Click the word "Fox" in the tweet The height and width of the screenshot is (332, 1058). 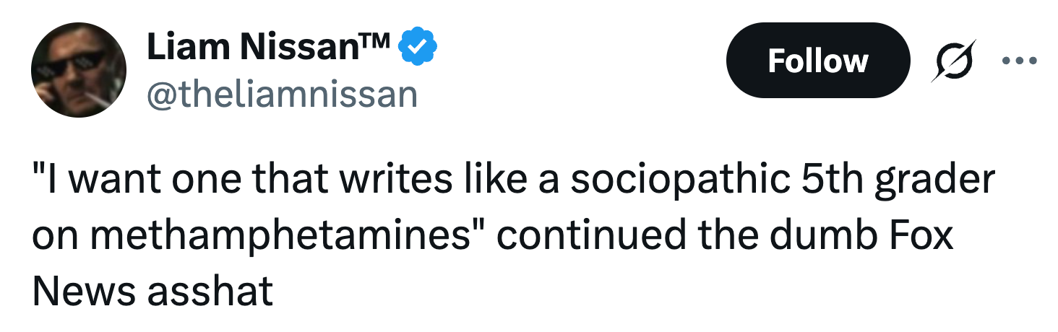920,237
